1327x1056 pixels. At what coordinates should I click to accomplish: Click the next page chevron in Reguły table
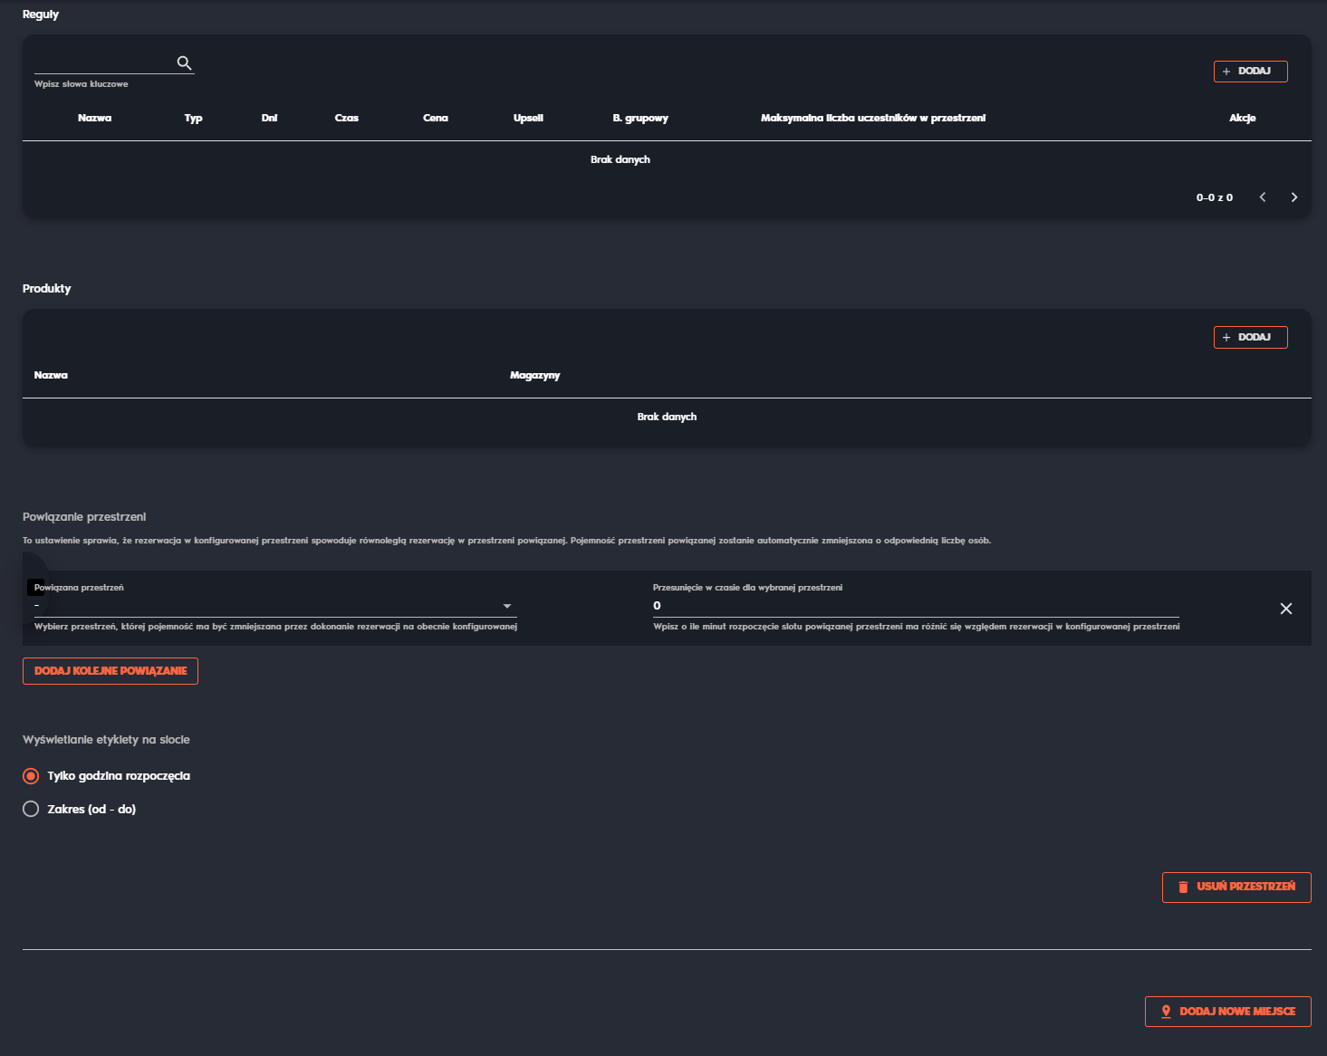tap(1294, 197)
